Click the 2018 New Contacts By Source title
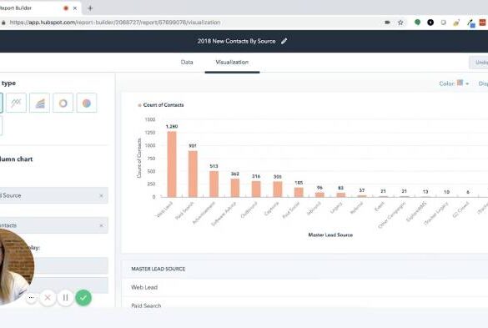The width and height of the screenshot is (488, 328). click(x=237, y=41)
